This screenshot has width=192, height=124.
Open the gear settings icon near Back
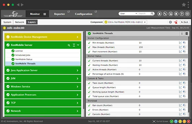(170, 22)
